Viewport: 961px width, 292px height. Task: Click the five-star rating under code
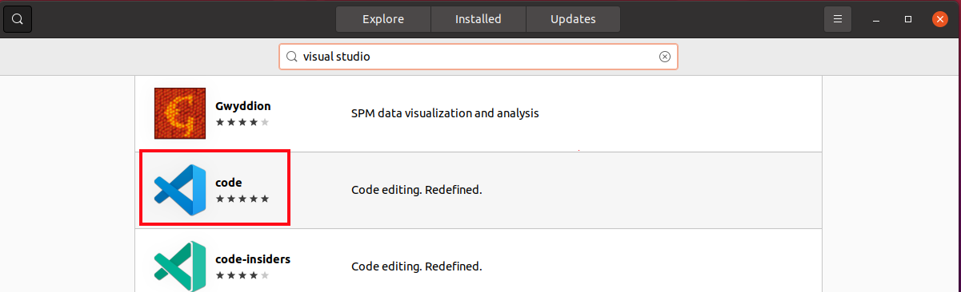tap(242, 199)
